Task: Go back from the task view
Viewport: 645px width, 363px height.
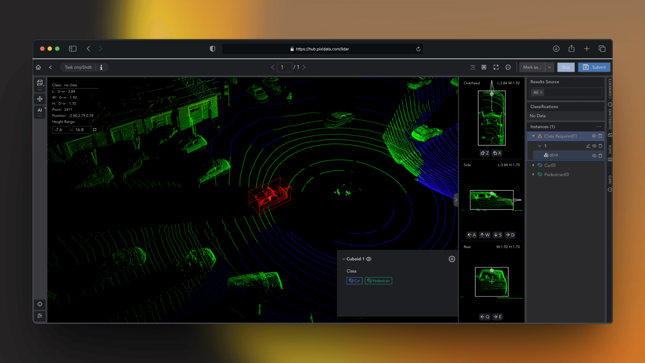Action: click(x=50, y=67)
